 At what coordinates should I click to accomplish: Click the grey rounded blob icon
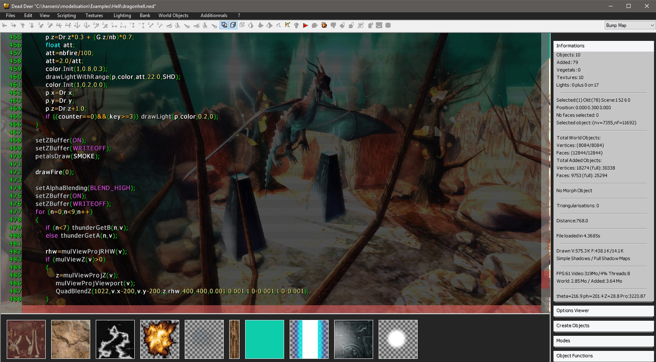coord(388,25)
